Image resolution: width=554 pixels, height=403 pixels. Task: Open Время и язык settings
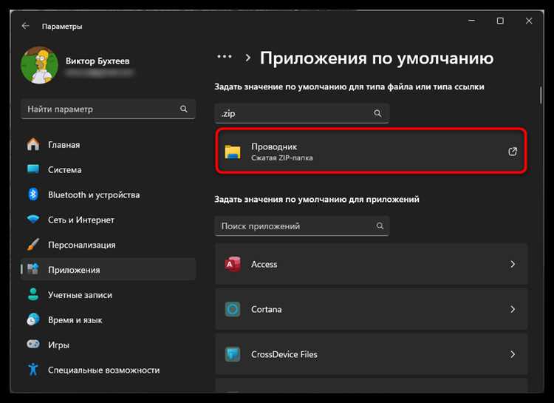click(x=108, y=320)
